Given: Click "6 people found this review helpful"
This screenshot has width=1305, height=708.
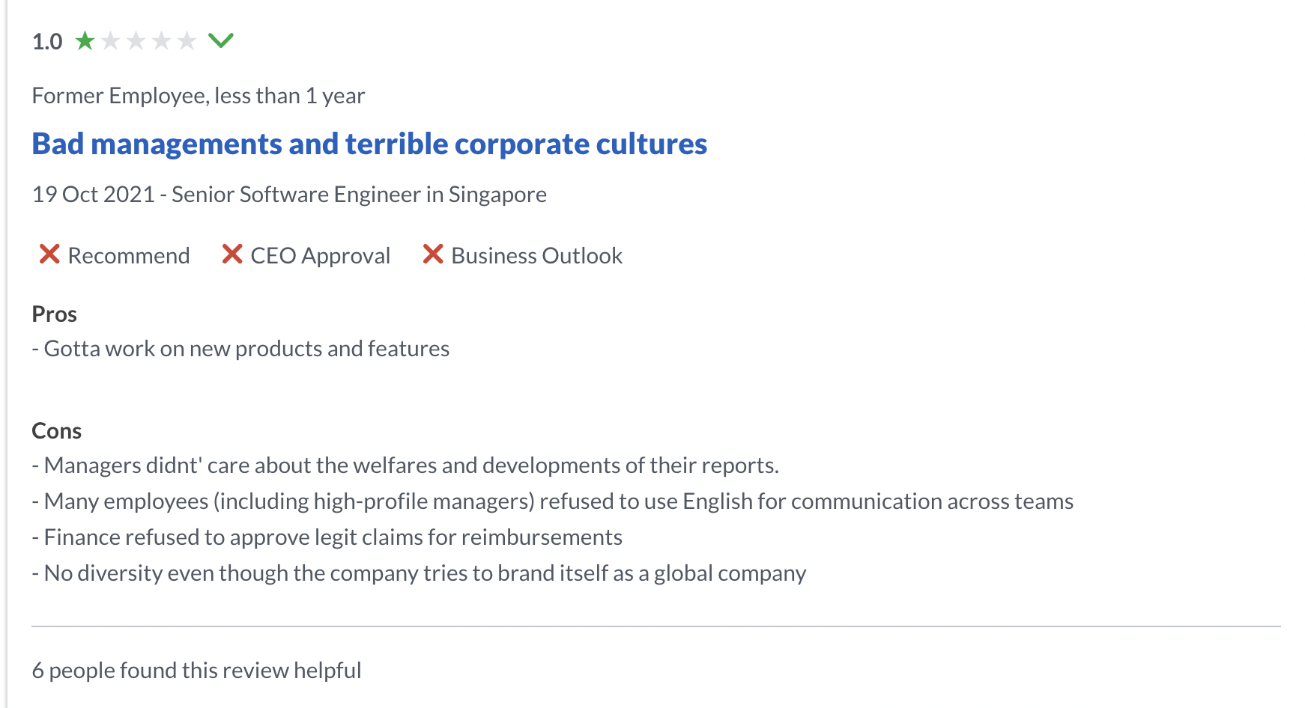Looking at the screenshot, I should [196, 671].
